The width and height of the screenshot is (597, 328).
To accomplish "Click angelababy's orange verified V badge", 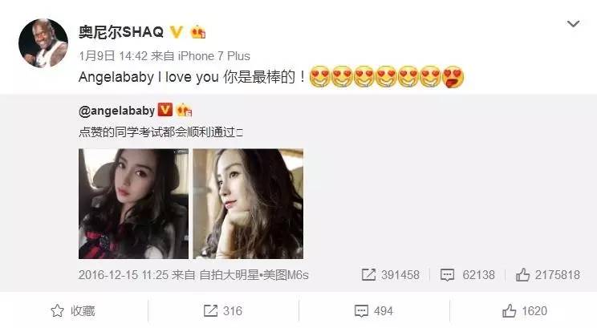I will (164, 110).
